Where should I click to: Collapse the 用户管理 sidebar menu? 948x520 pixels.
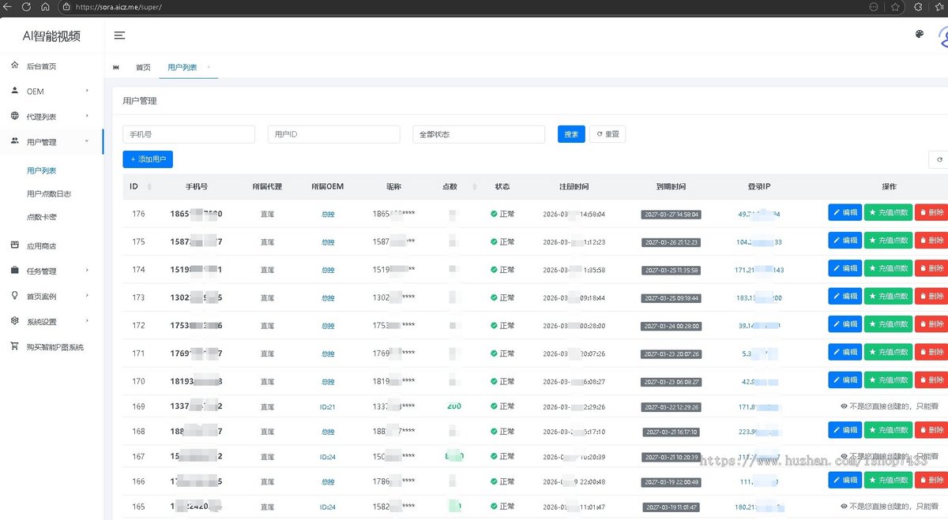click(x=51, y=142)
